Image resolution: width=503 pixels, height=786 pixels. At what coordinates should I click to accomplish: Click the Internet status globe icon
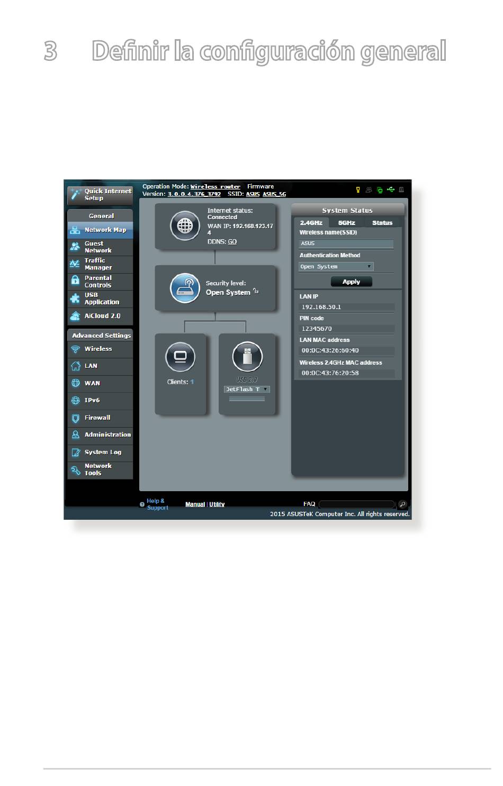[185, 226]
